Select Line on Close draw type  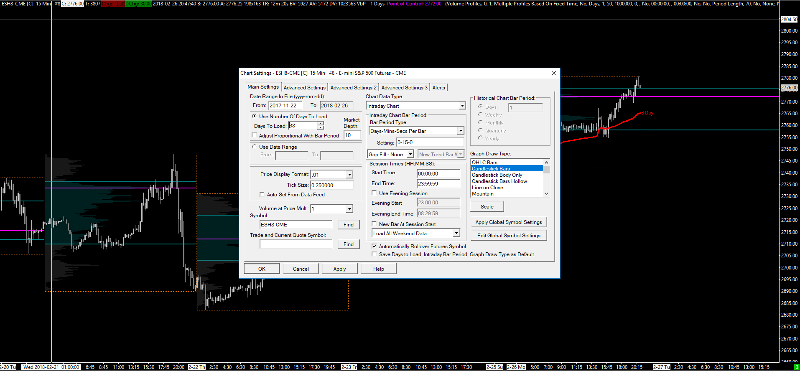pyautogui.click(x=507, y=187)
